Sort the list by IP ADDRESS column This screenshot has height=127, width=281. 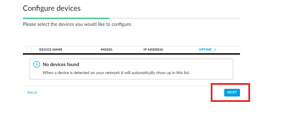(153, 50)
